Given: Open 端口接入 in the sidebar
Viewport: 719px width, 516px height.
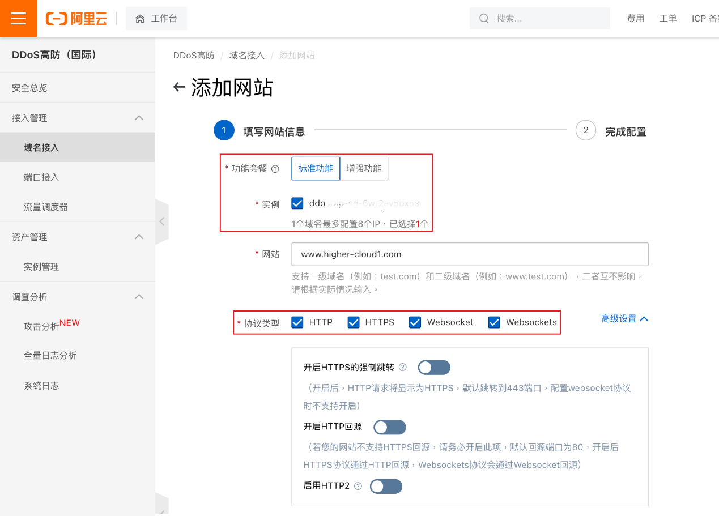Looking at the screenshot, I should (x=41, y=177).
